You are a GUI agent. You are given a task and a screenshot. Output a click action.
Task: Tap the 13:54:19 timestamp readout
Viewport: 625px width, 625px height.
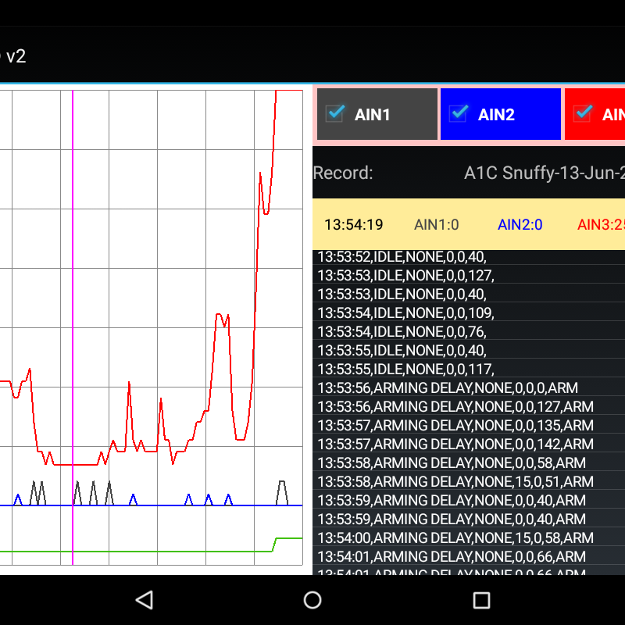[x=353, y=225]
